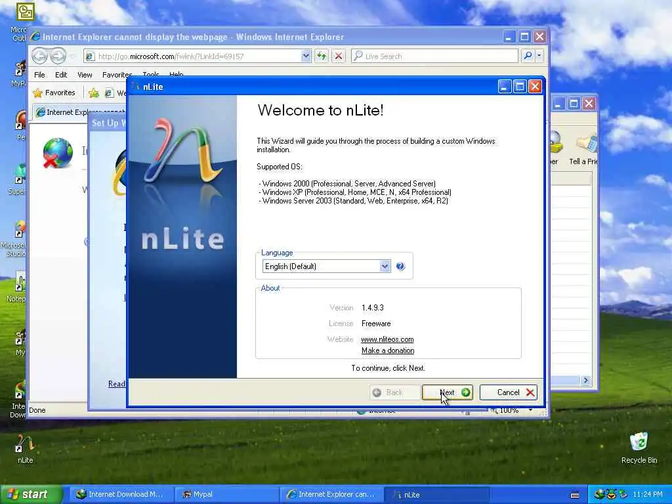Click the search magnifier button in IE
The width and height of the screenshot is (672, 504).
[528, 56]
